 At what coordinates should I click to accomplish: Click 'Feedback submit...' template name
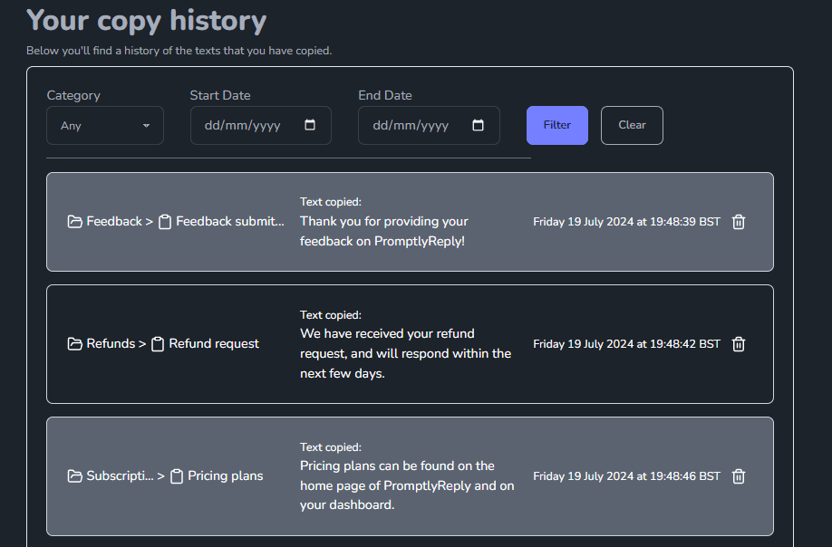point(230,222)
